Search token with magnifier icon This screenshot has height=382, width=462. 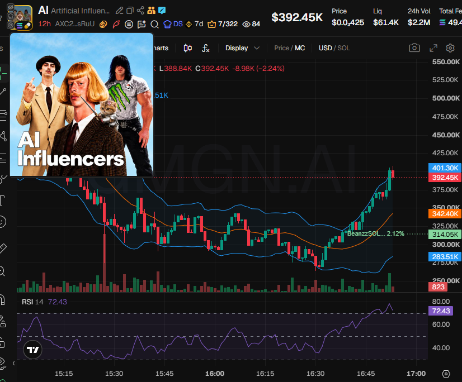point(154,24)
